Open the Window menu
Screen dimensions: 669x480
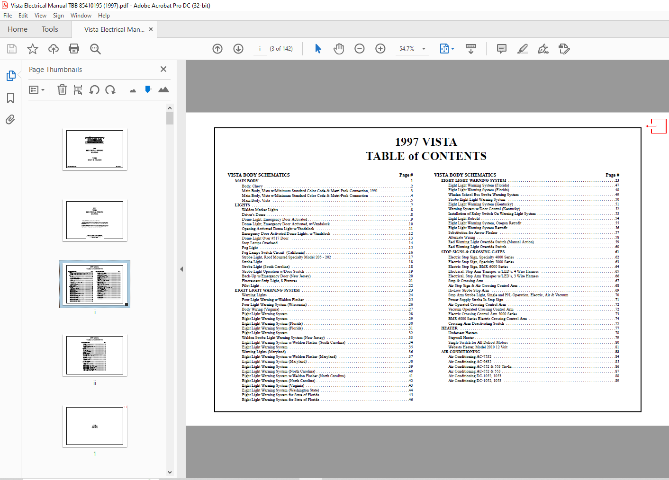pyautogui.click(x=81, y=16)
